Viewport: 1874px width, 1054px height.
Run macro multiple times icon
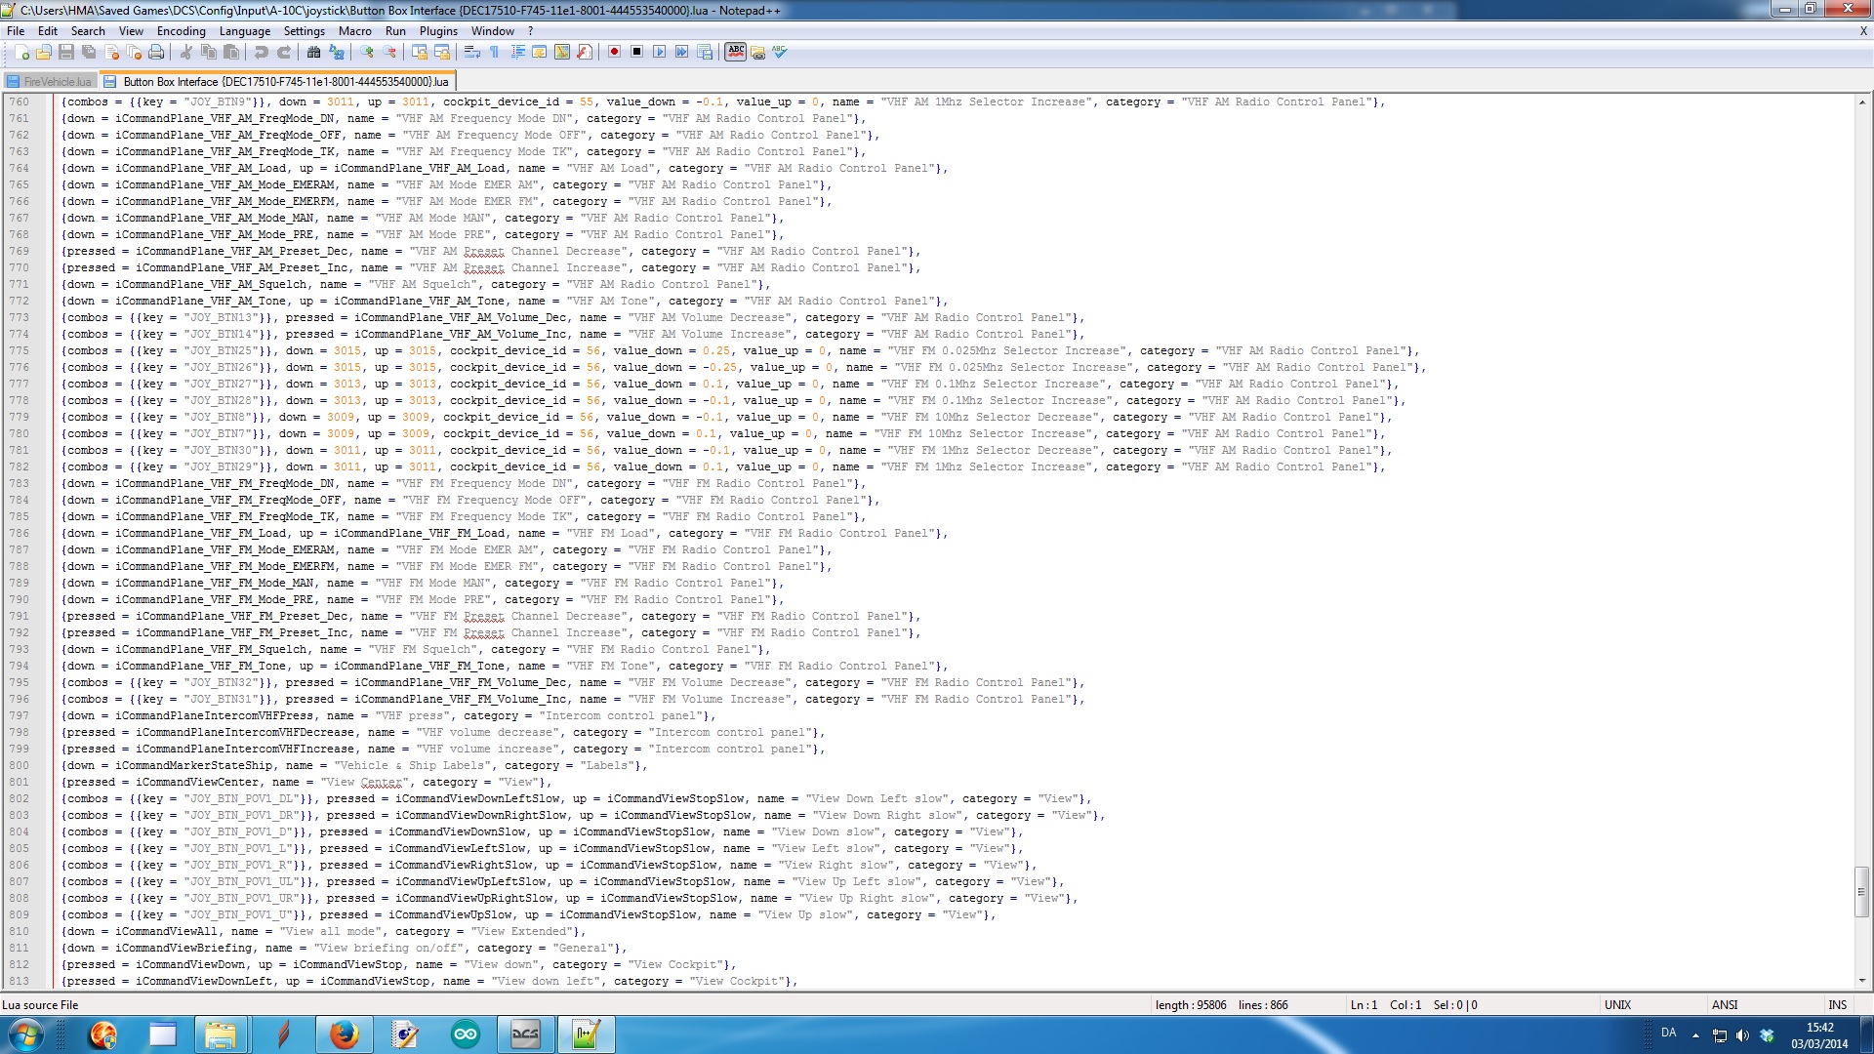[681, 52]
